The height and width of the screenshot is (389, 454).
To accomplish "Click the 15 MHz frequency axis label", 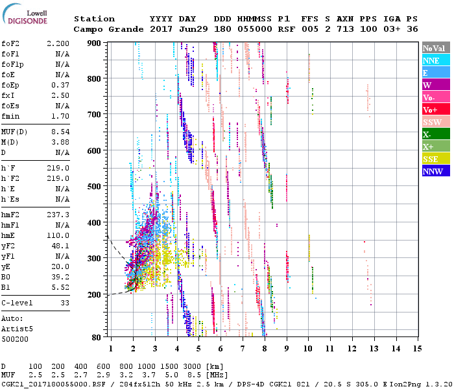I will (x=417, y=349).
